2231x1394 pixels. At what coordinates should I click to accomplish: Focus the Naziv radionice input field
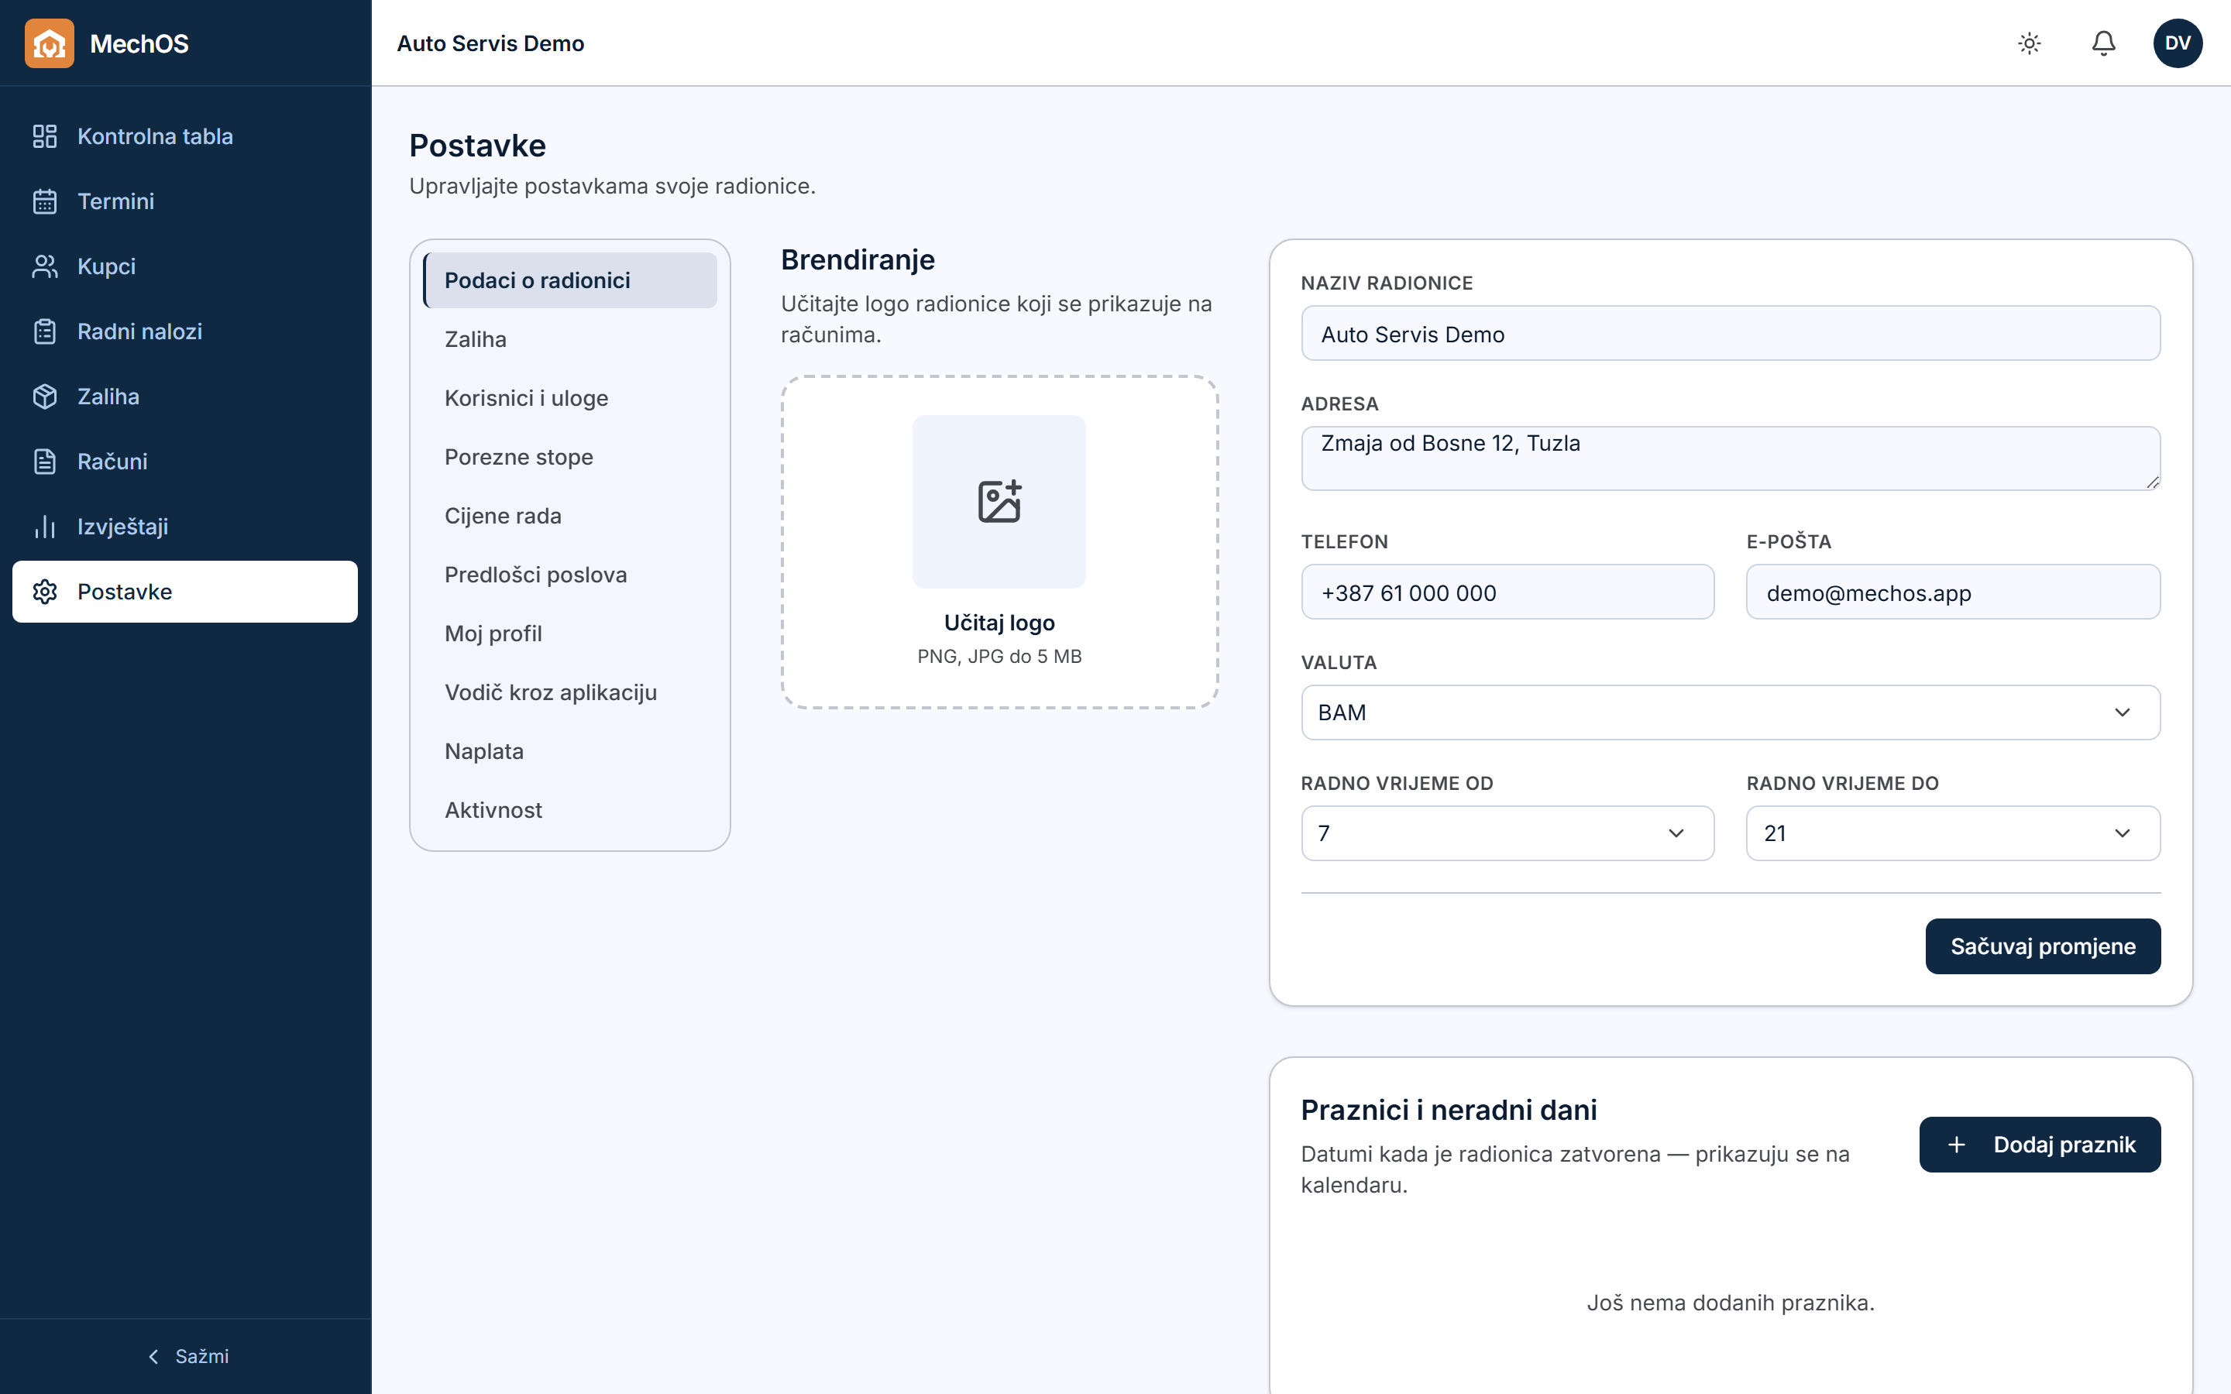point(1731,334)
